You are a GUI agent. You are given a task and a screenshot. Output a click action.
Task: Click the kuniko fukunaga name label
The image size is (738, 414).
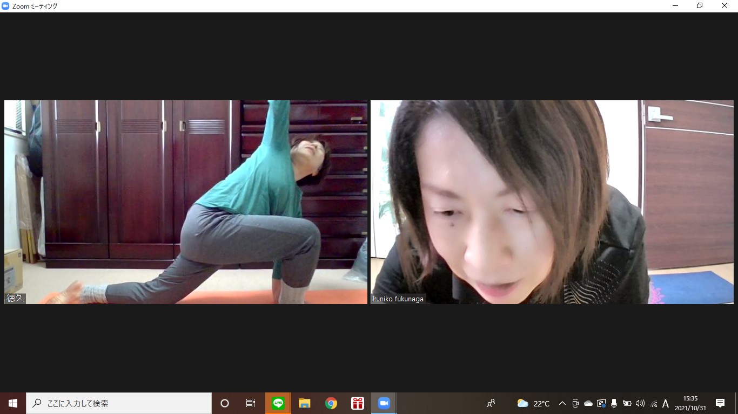pos(398,299)
